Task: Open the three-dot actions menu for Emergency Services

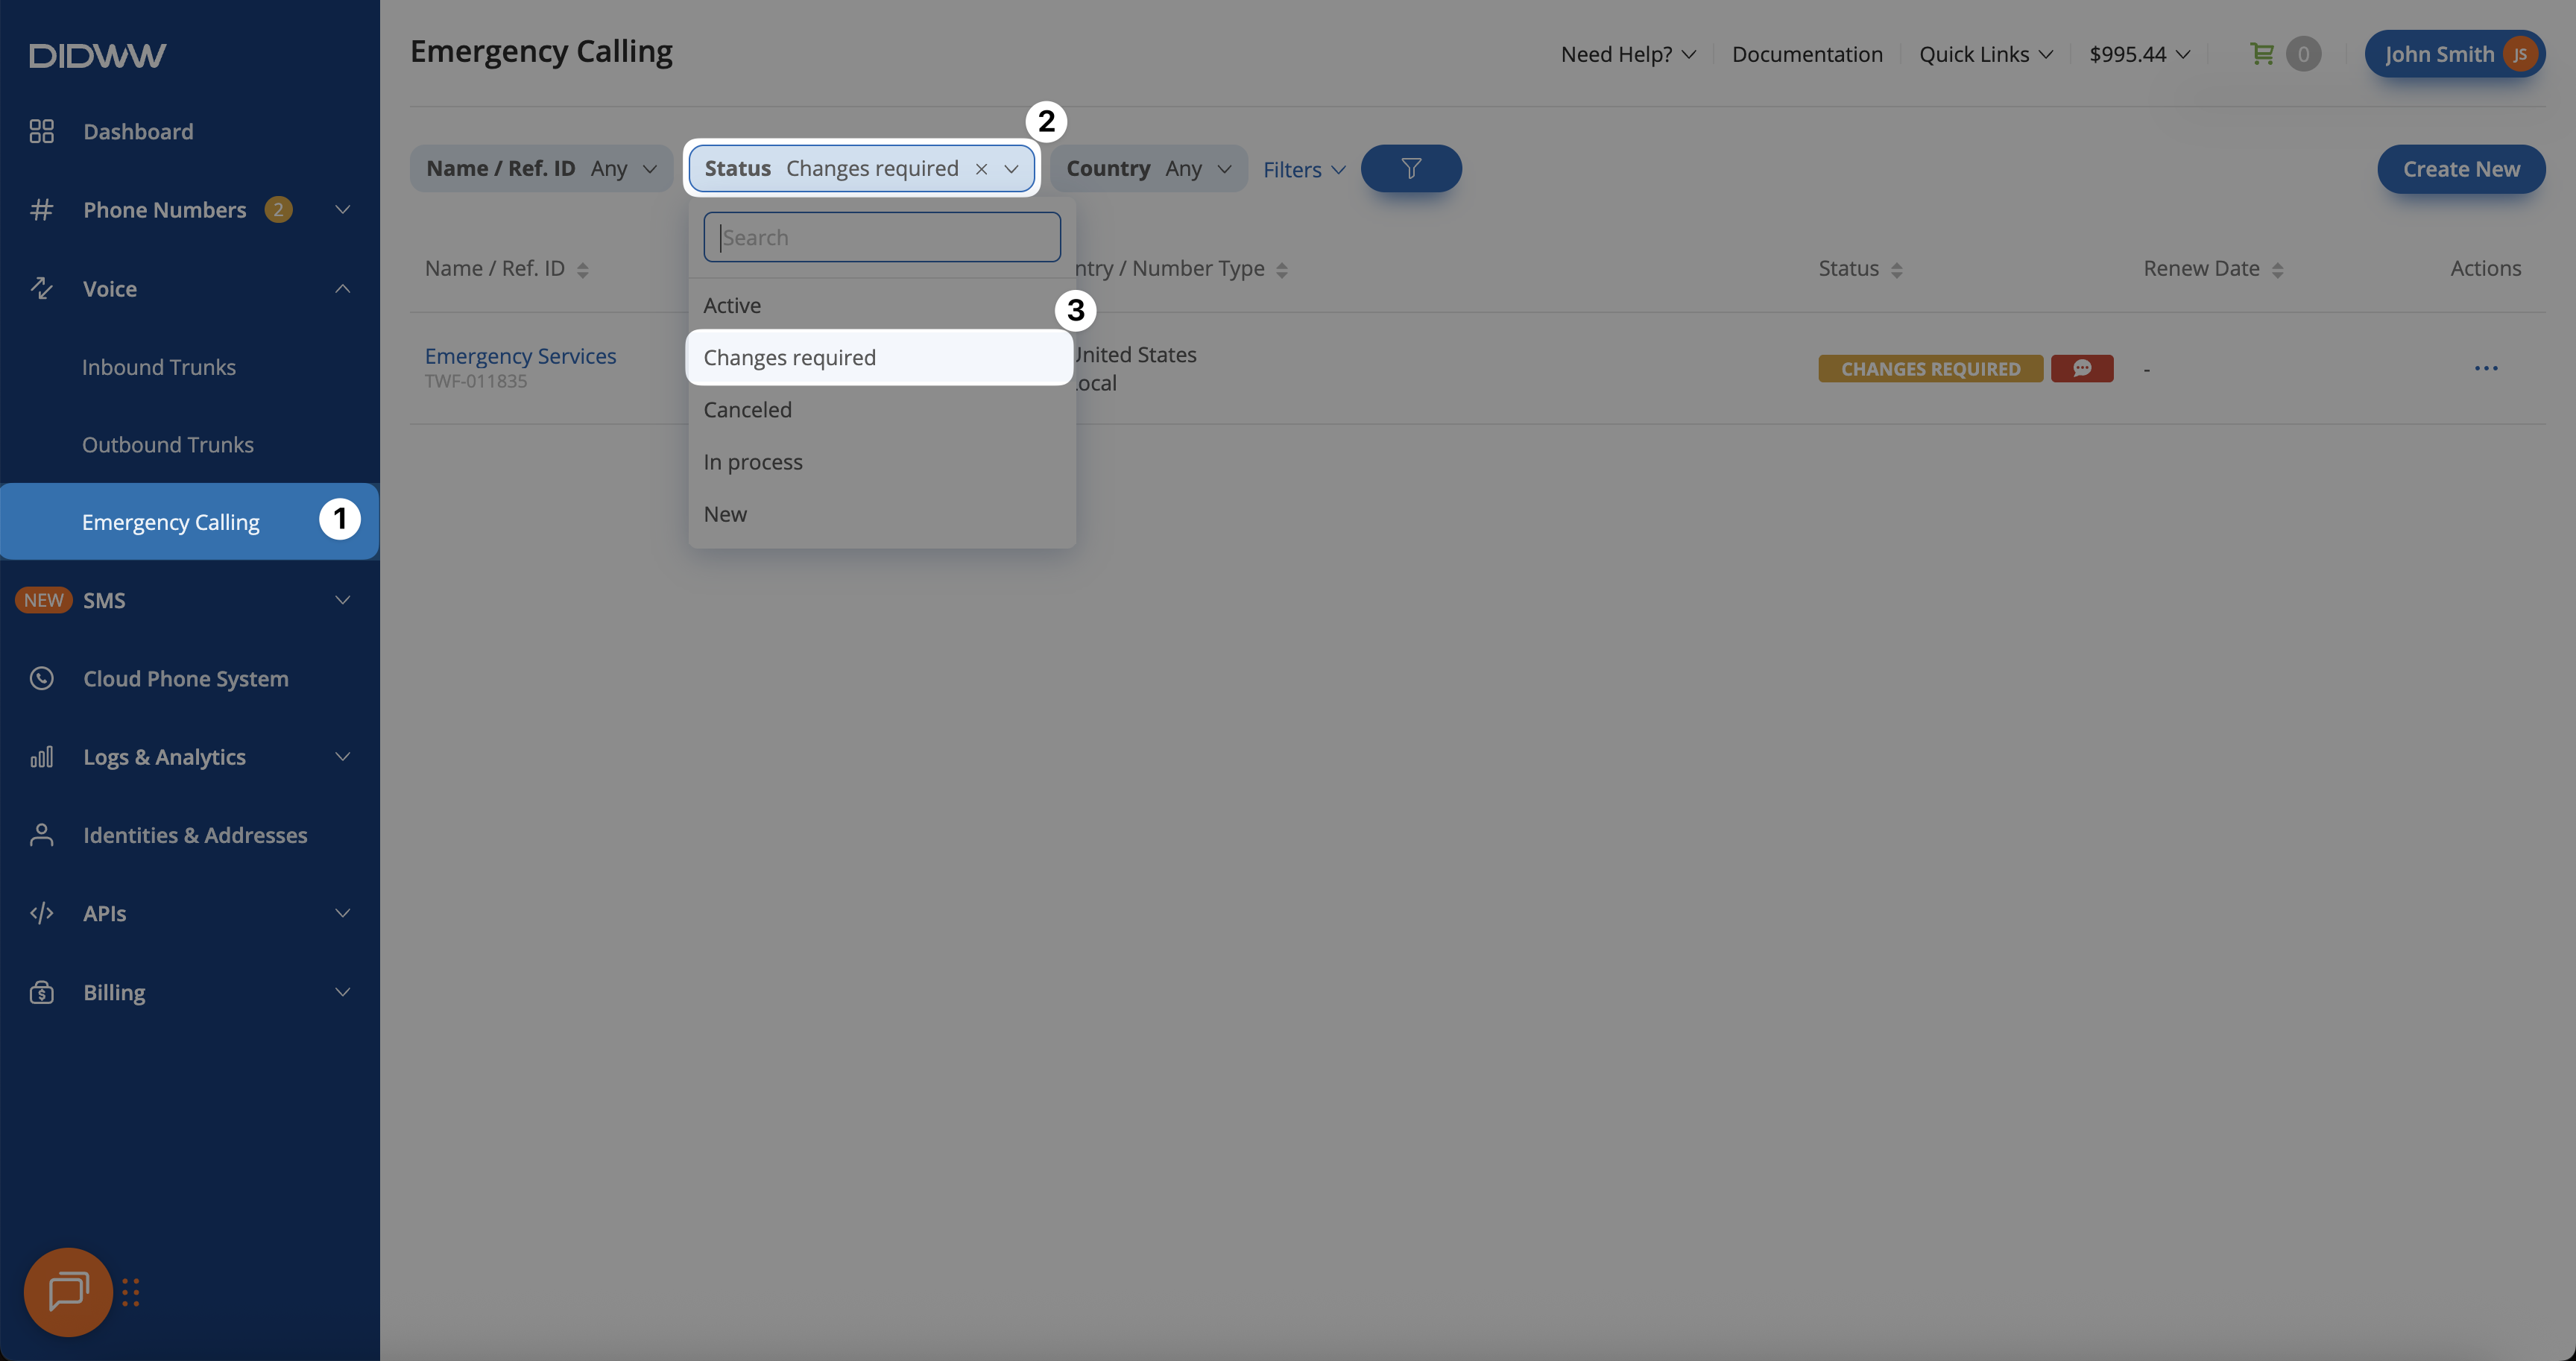Action: click(x=2485, y=368)
